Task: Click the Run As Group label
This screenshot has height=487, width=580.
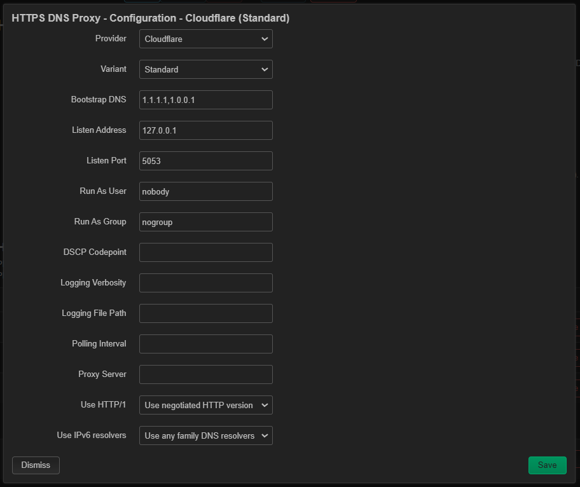Action: 100,221
